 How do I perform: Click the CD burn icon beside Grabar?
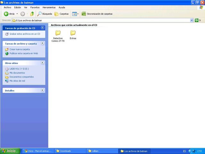(7, 34)
